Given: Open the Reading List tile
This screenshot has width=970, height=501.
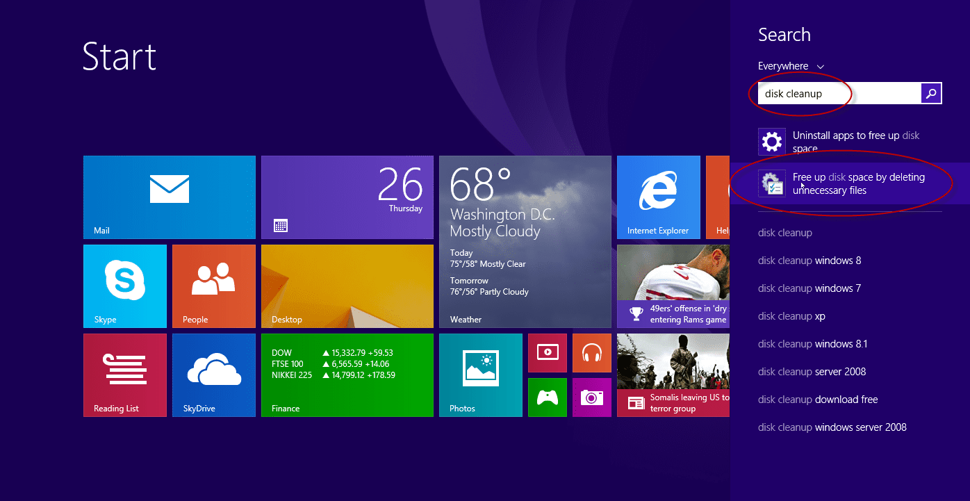Looking at the screenshot, I should pyautogui.click(x=125, y=375).
